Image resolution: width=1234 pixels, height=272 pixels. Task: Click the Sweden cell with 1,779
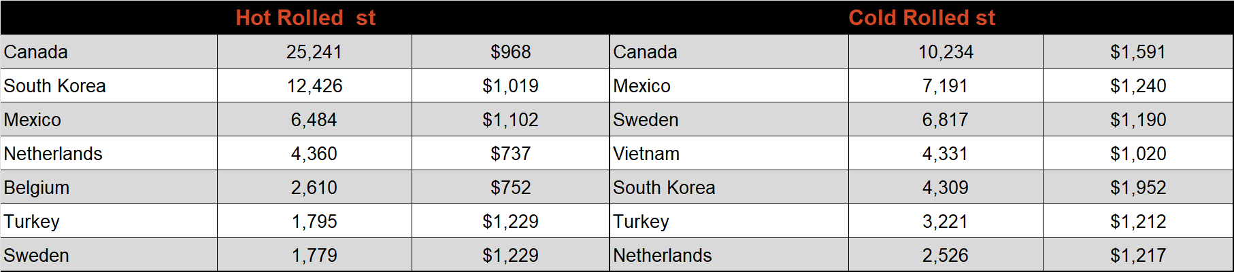click(109, 255)
